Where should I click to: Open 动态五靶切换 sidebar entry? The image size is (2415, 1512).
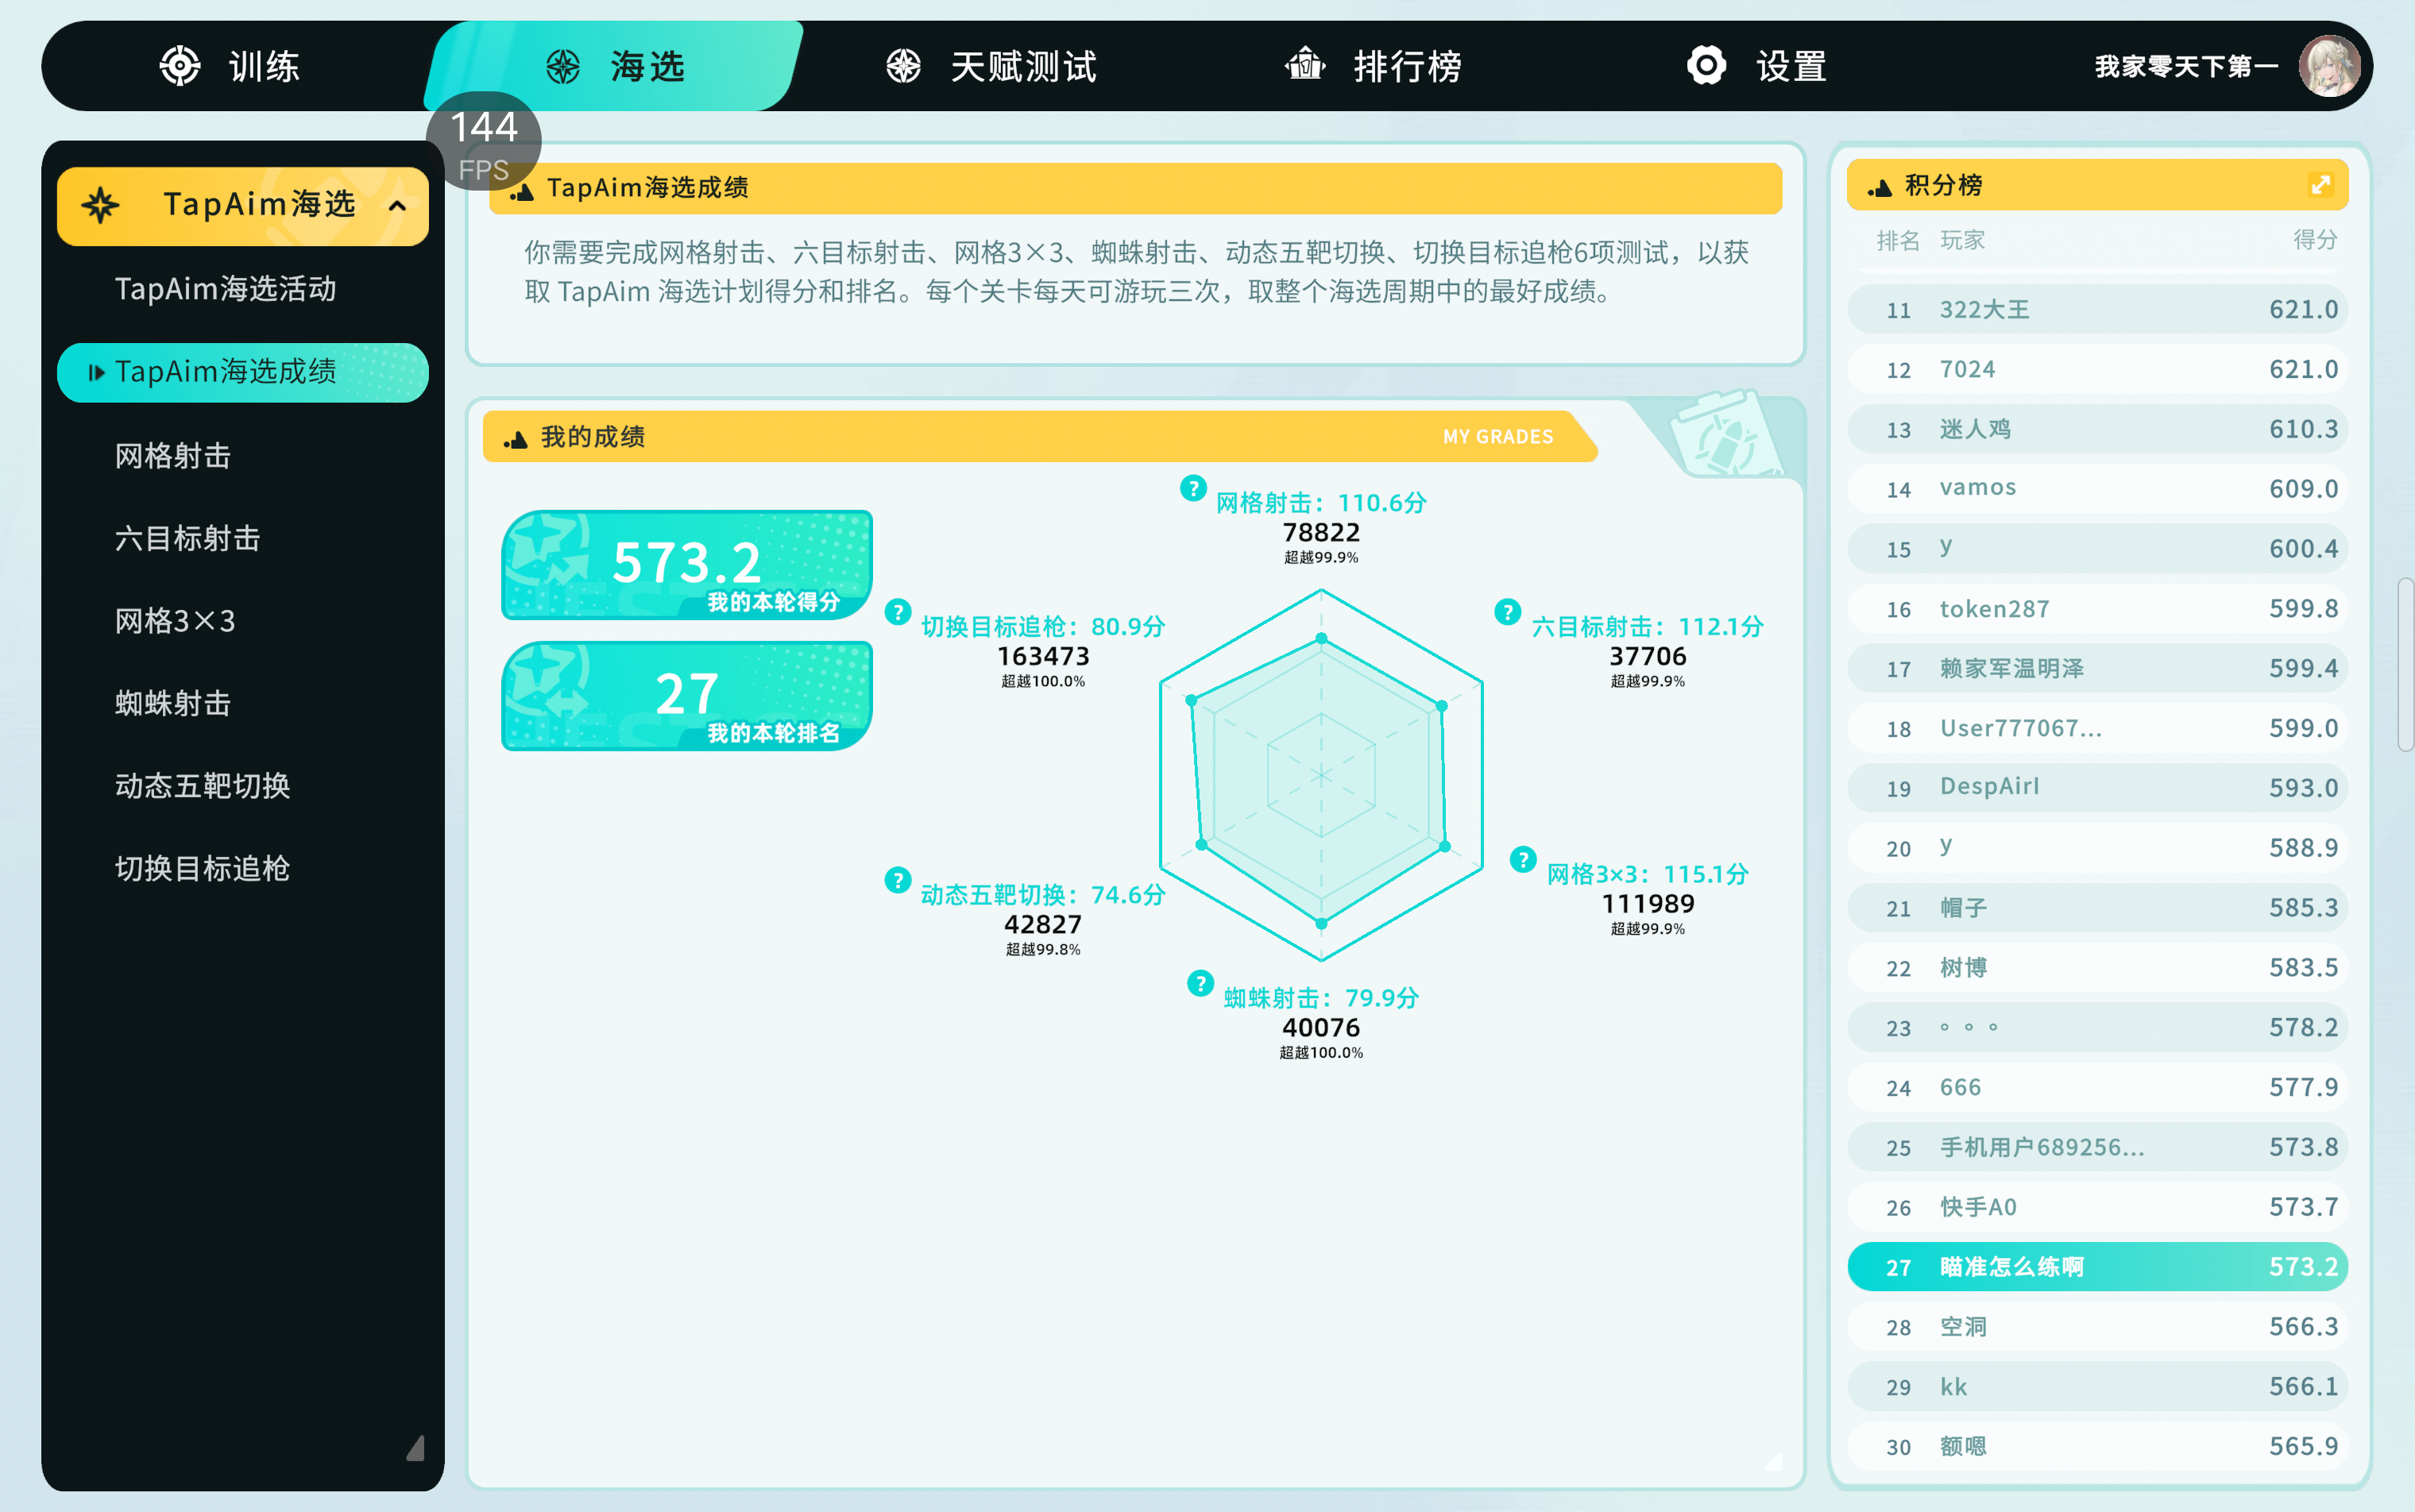tap(202, 786)
